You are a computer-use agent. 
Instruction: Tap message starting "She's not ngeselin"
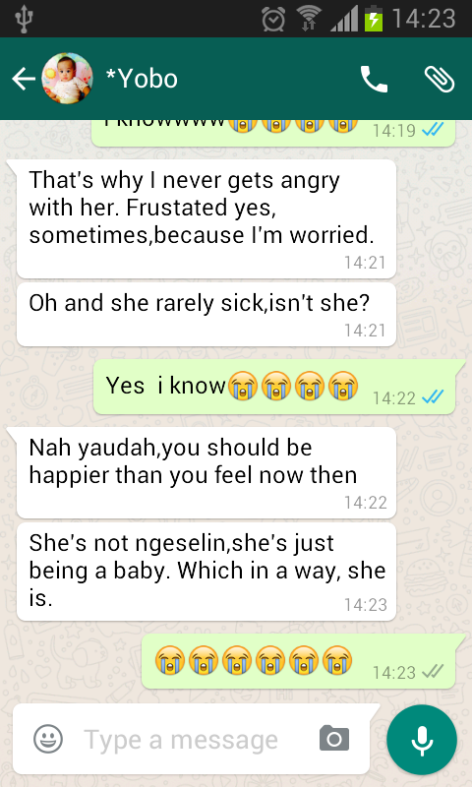[x=206, y=572]
